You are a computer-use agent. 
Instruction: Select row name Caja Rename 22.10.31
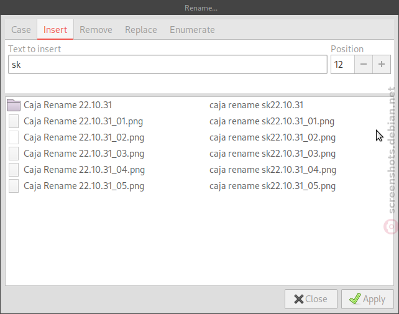point(68,105)
